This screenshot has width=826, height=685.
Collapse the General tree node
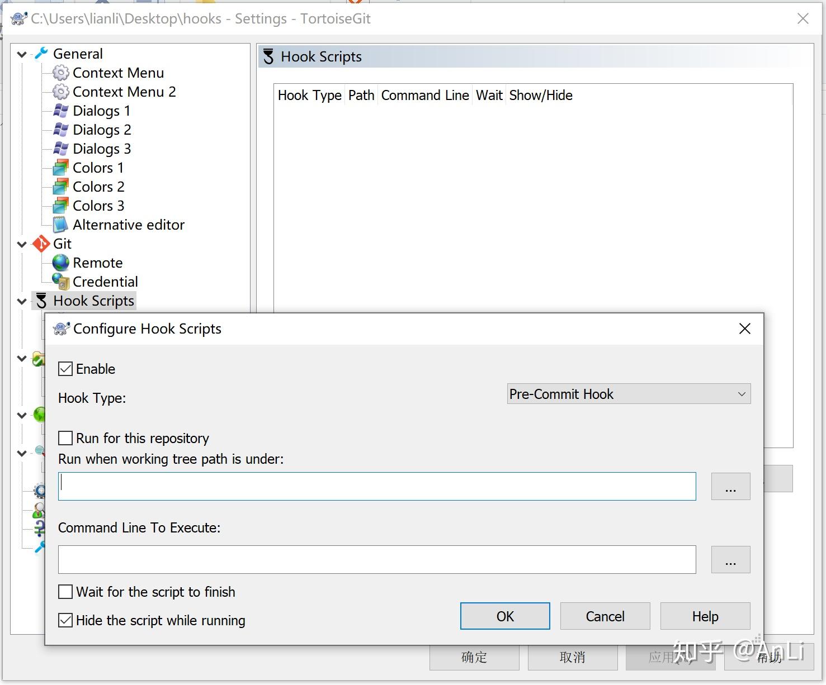click(x=22, y=54)
